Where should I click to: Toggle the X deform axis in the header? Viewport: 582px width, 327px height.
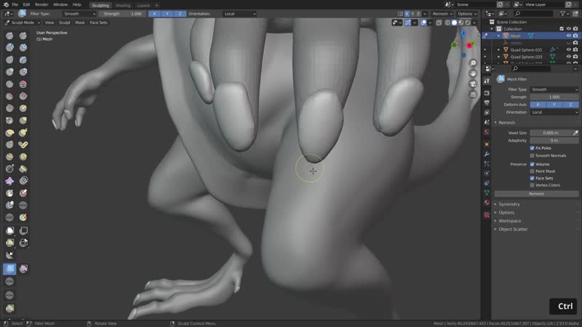pyautogui.click(x=154, y=14)
